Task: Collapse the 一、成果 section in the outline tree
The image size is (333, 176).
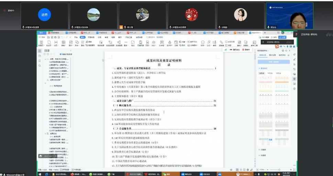Action: point(45,59)
